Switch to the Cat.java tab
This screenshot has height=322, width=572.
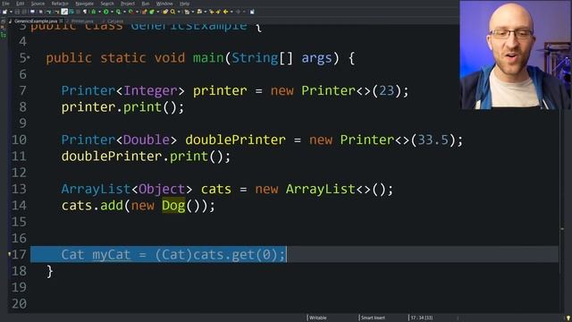(115, 21)
